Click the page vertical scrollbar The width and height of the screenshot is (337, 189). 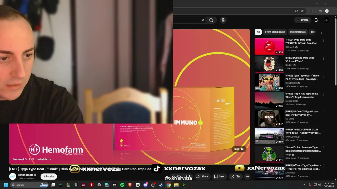click(335, 52)
